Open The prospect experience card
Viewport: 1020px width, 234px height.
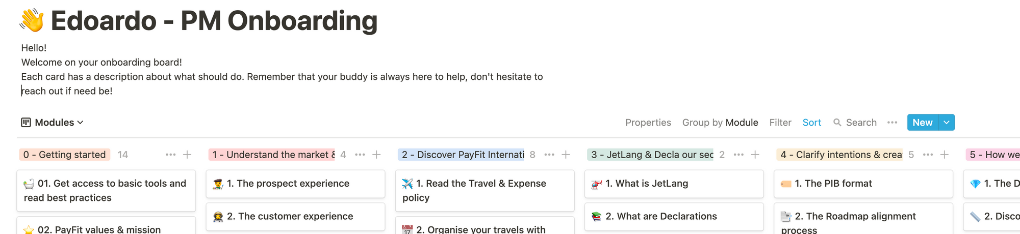click(295, 184)
